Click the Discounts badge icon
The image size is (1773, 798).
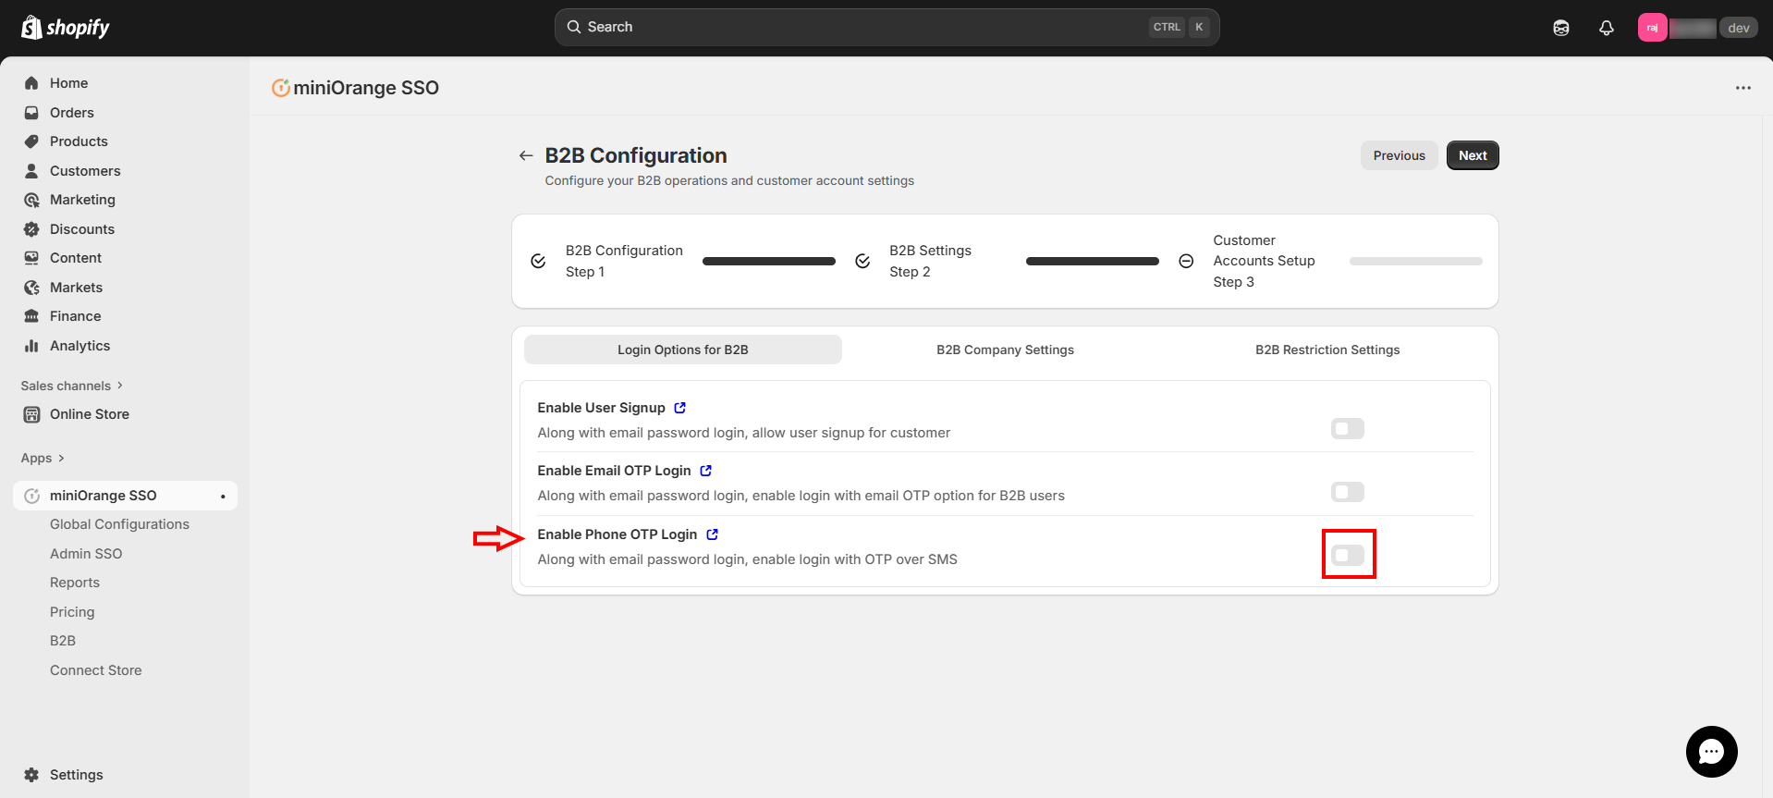(x=31, y=229)
